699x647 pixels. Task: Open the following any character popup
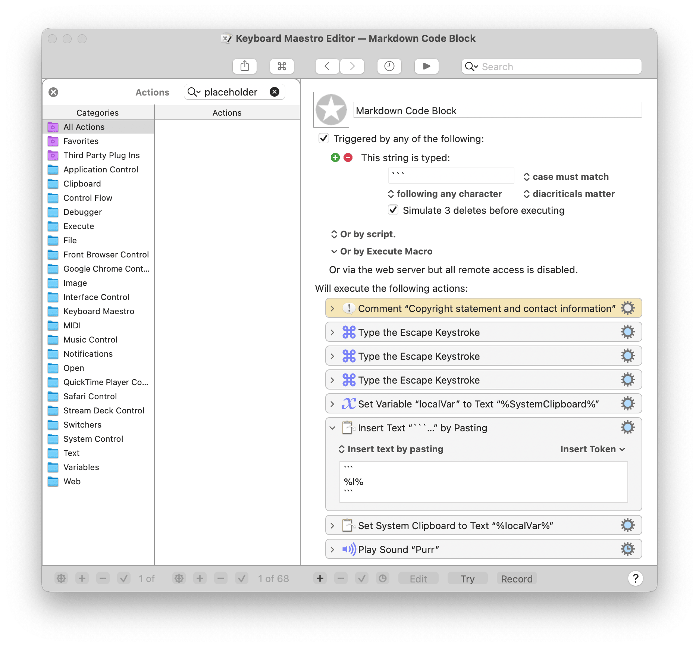445,194
